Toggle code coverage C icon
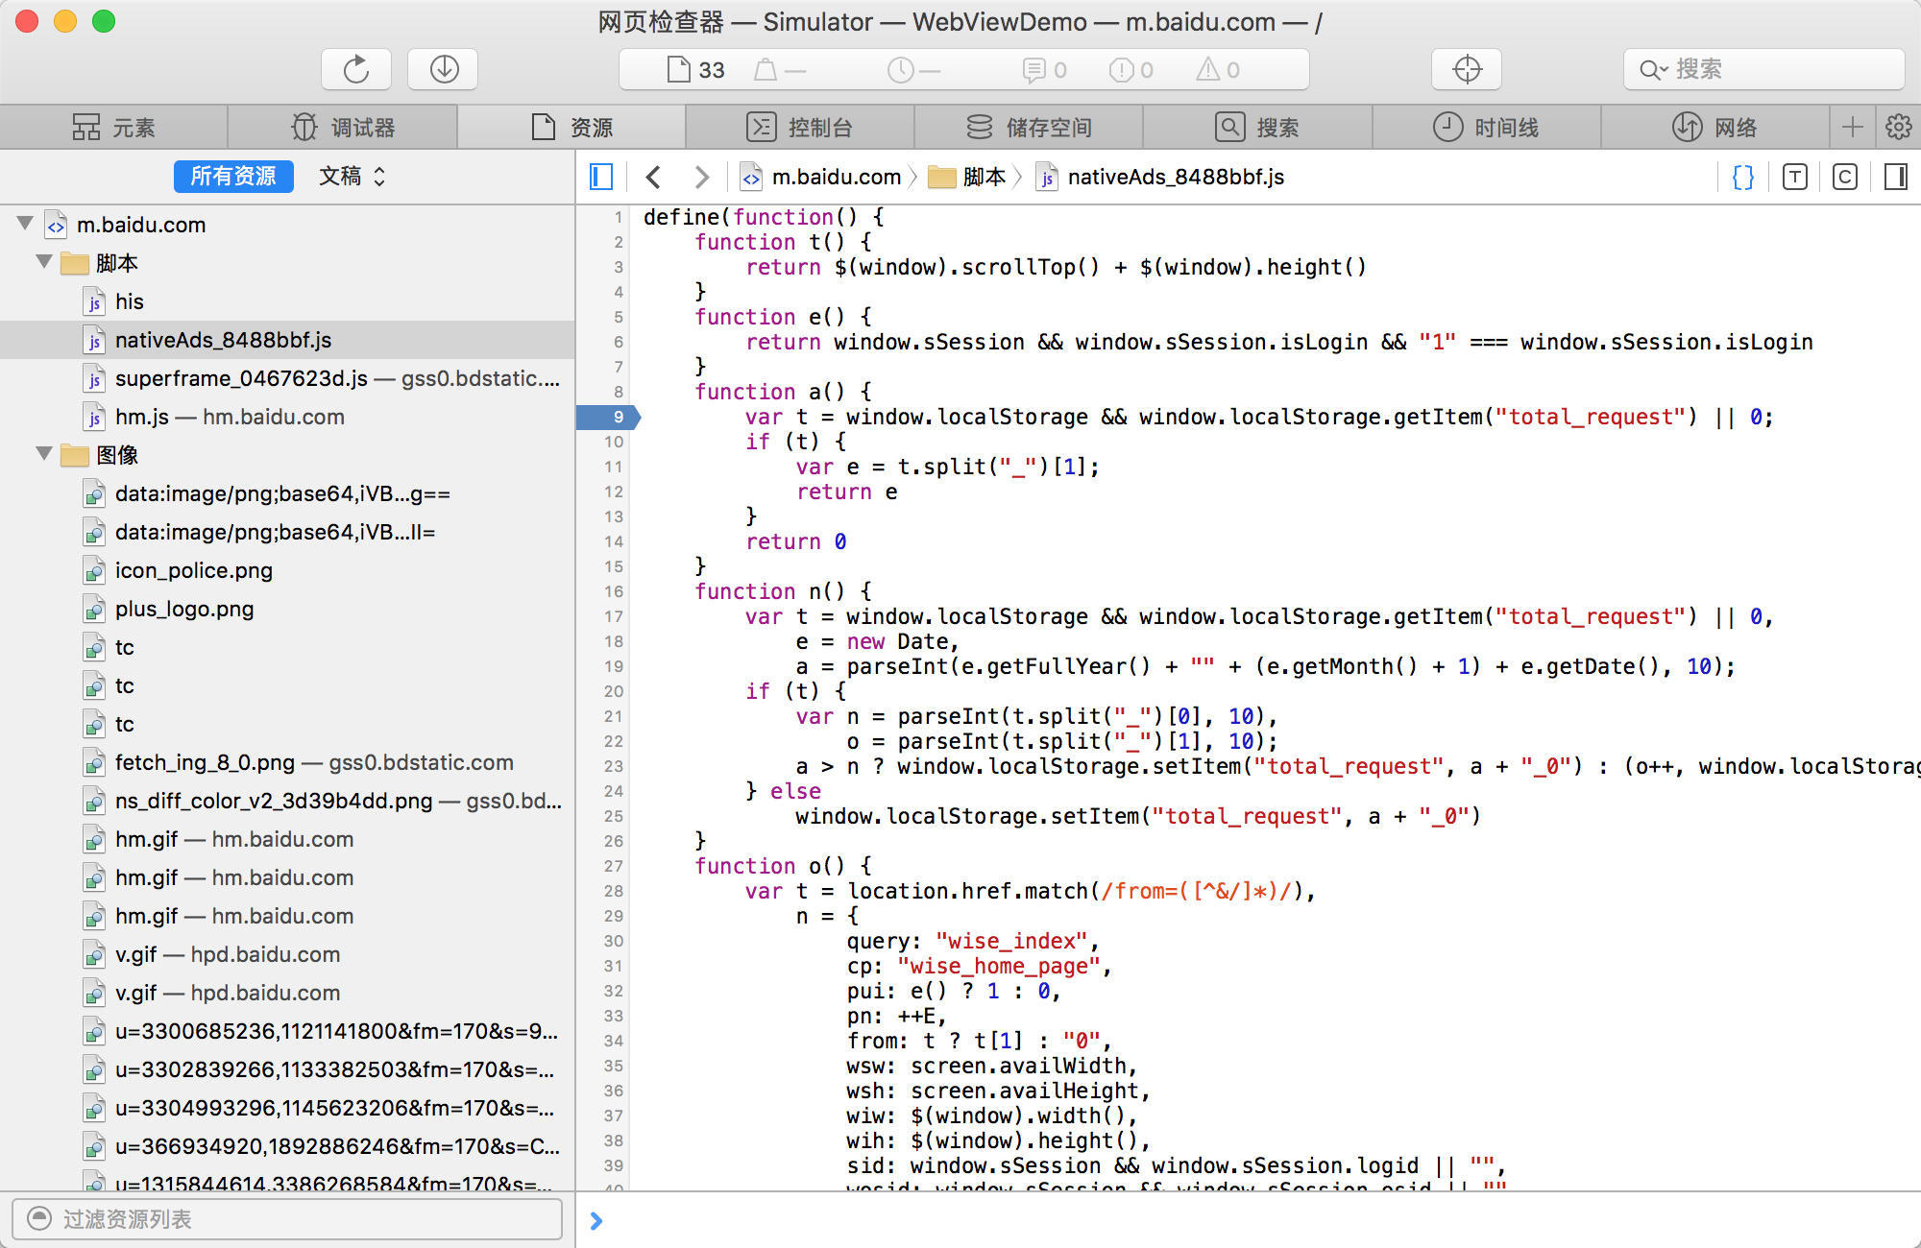The image size is (1921, 1248). click(1844, 177)
